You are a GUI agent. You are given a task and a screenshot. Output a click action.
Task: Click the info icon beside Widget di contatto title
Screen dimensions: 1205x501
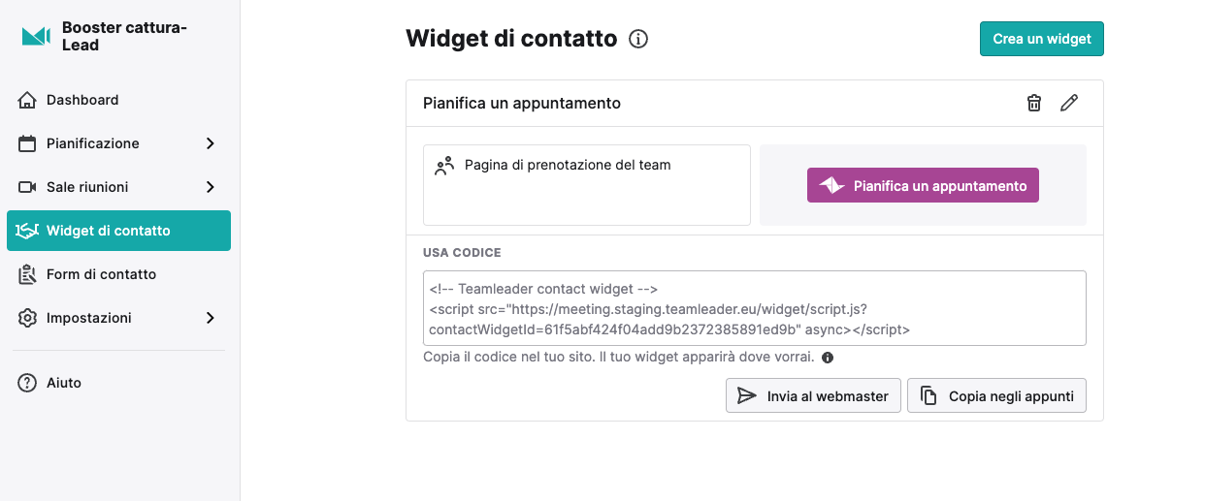coord(638,39)
